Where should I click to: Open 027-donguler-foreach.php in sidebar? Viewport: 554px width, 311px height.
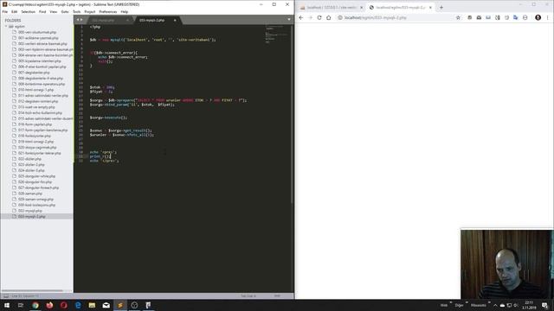(x=38, y=187)
